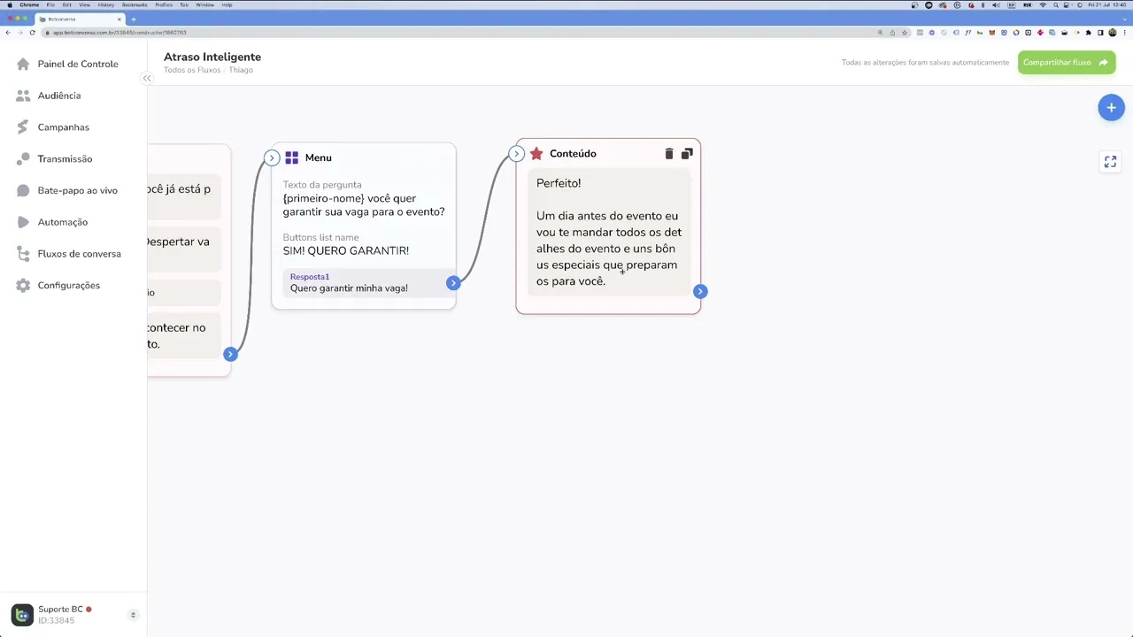The image size is (1133, 637).
Task: Switch to the Botconversa browser tab
Action: 80,19
